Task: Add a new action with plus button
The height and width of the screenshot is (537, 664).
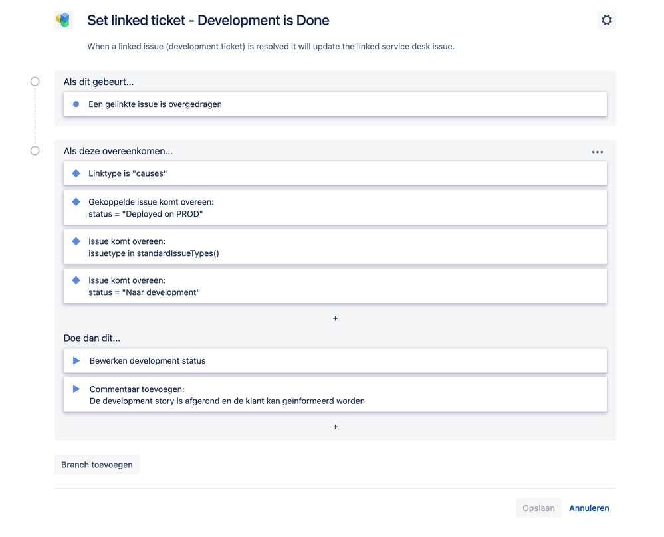Action: coord(335,427)
